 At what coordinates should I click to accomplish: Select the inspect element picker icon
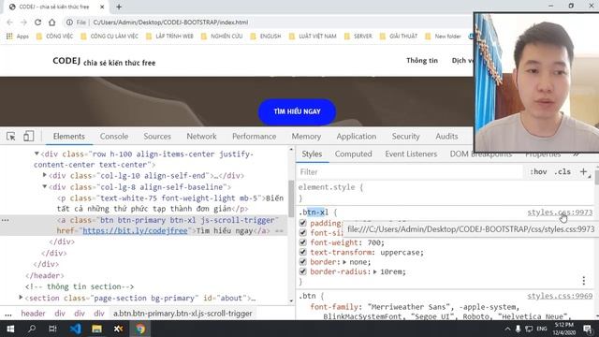point(10,136)
